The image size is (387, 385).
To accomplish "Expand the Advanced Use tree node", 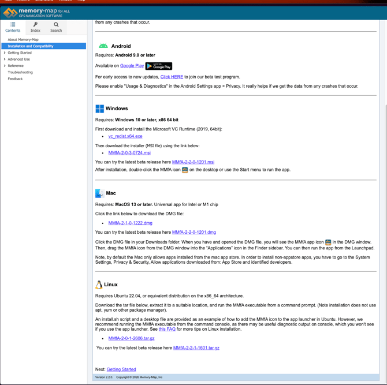I will pyautogui.click(x=5, y=59).
